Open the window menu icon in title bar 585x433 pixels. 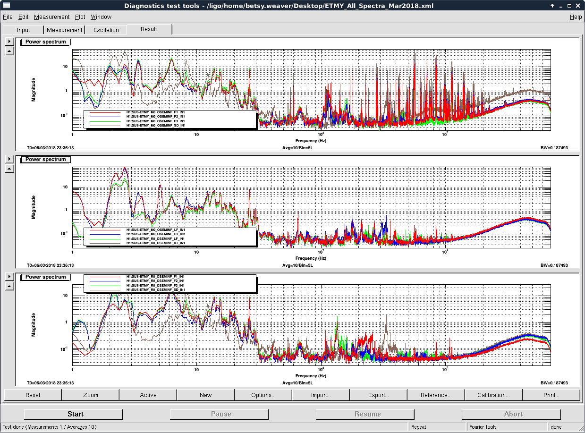[x=7, y=5]
